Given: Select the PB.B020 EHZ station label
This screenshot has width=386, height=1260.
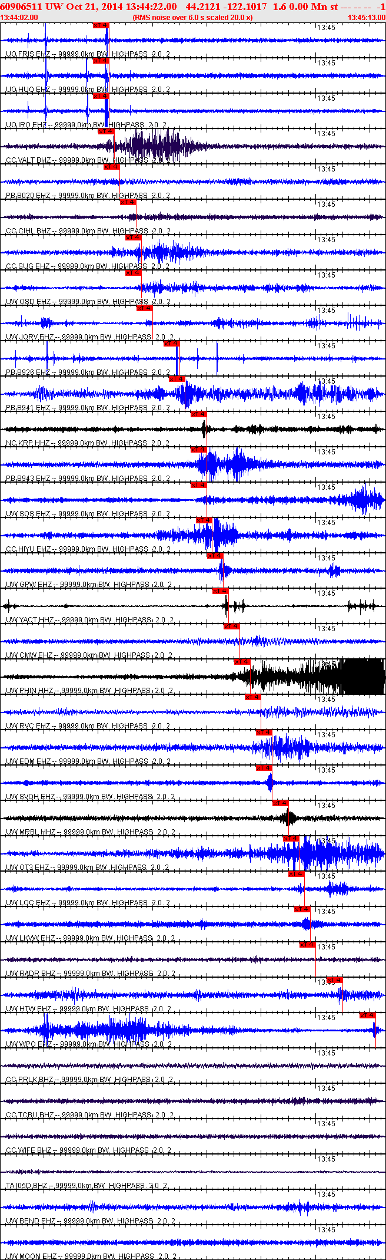Looking at the screenshot, I should [88, 196].
